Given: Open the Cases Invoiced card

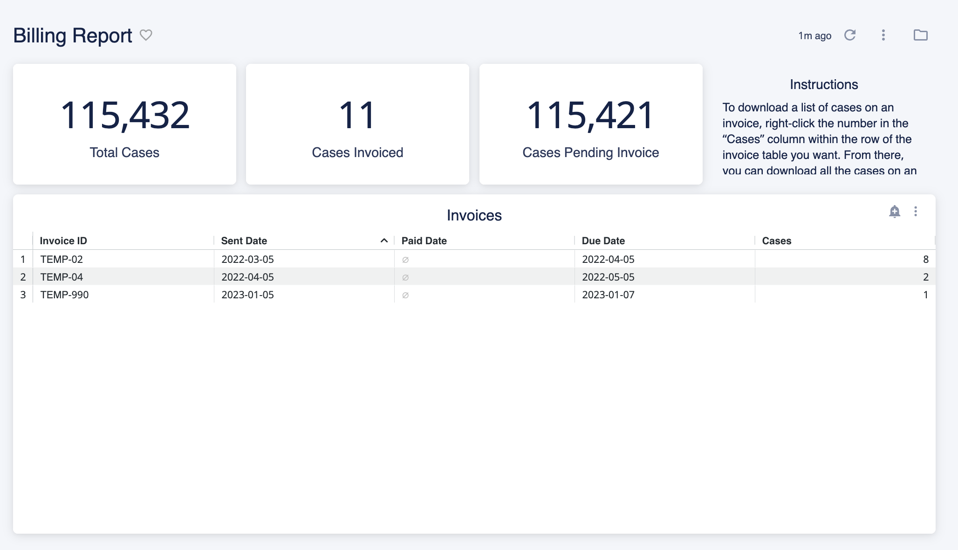Looking at the screenshot, I should [358, 124].
